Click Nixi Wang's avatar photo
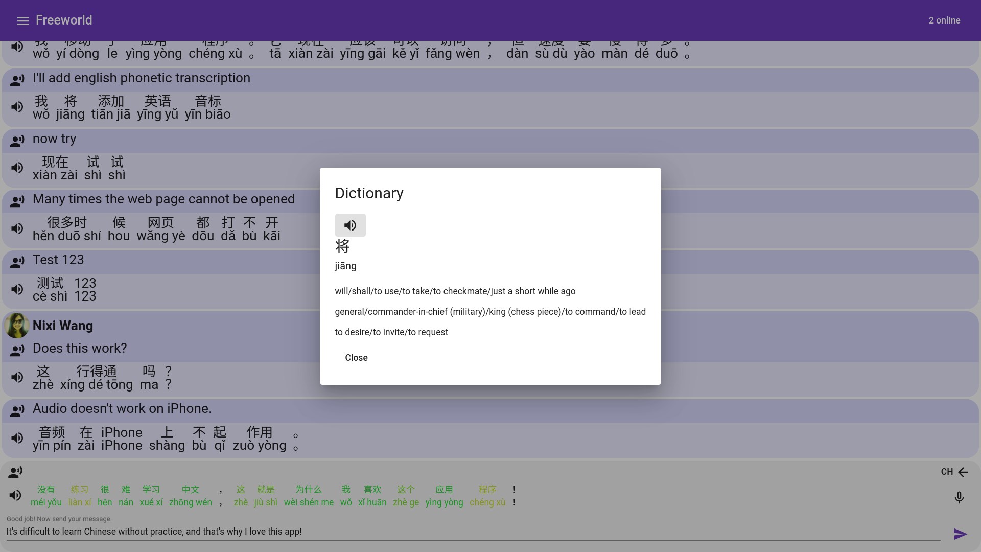Image resolution: width=981 pixels, height=552 pixels. (17, 326)
